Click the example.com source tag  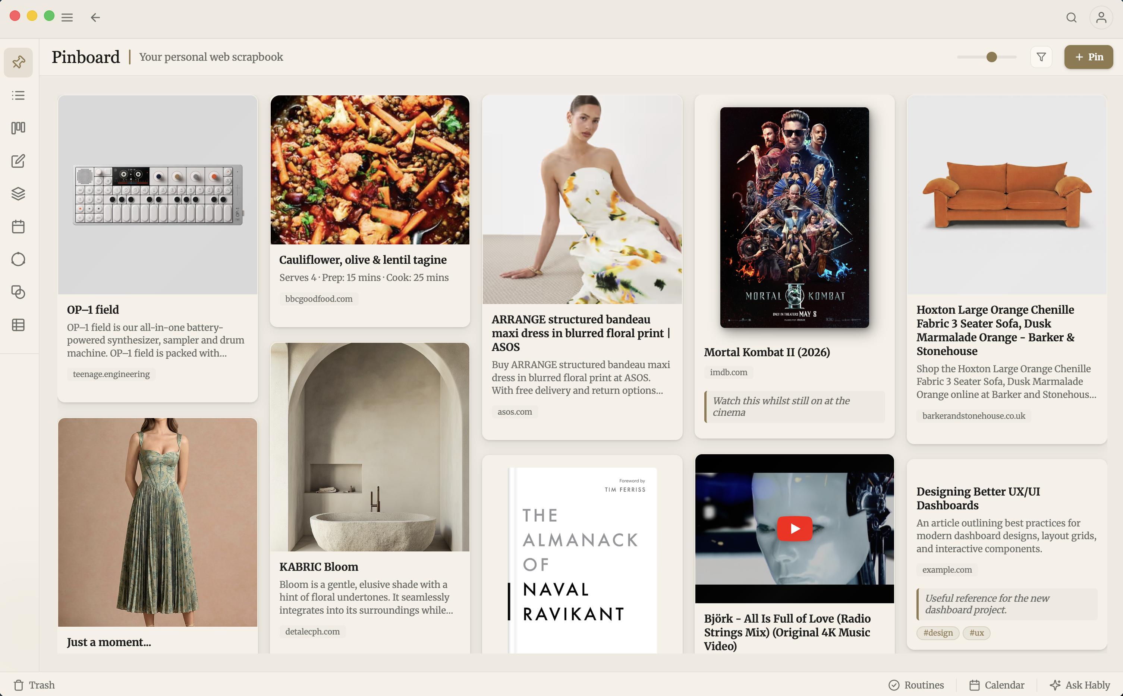(x=947, y=570)
